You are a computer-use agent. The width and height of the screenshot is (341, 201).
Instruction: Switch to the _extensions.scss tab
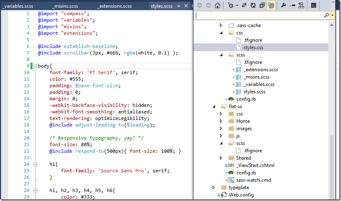114,6
